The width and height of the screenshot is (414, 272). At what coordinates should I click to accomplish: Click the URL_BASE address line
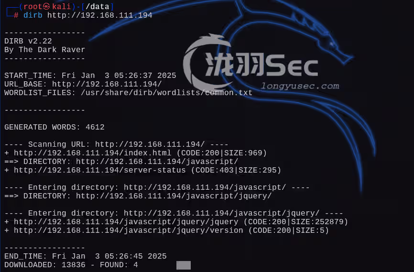tap(83, 84)
